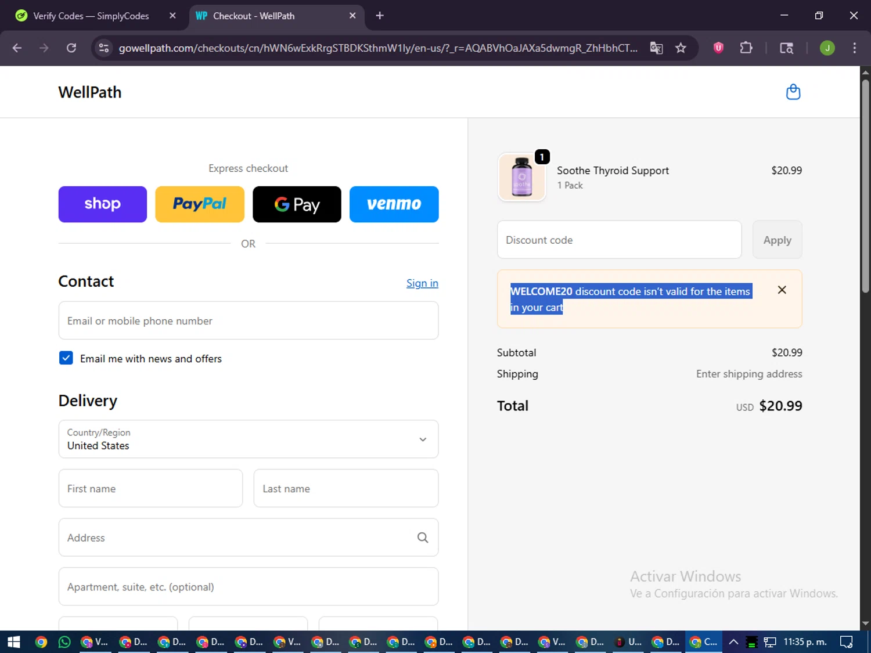Open the Chrome profile avatar J
871x653 pixels.
pyautogui.click(x=827, y=48)
